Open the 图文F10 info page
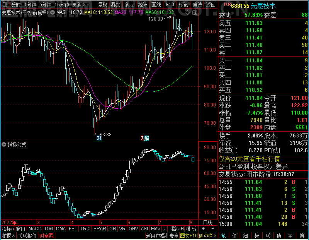The height and width of the screenshot is (240, 309). [x=189, y=236]
